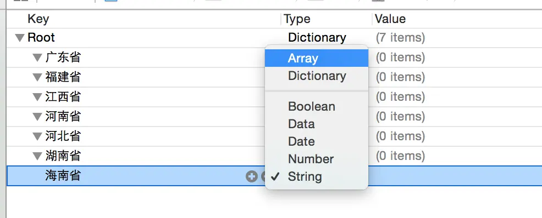
Task: Select Data type option
Action: [317, 124]
